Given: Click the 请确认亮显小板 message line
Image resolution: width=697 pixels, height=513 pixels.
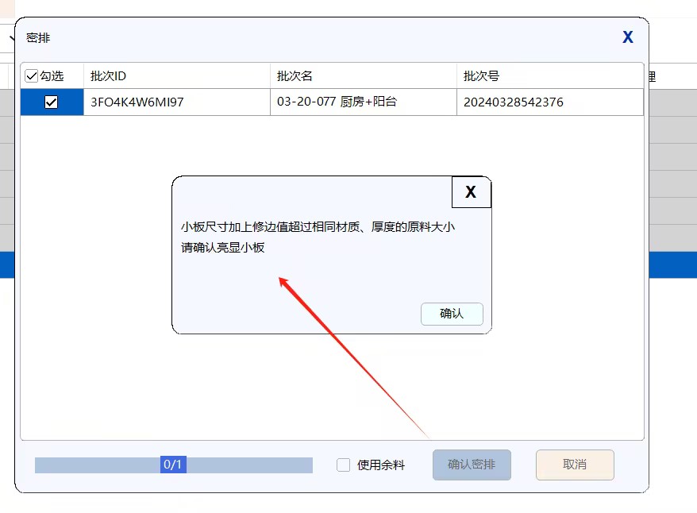Looking at the screenshot, I should (x=222, y=247).
